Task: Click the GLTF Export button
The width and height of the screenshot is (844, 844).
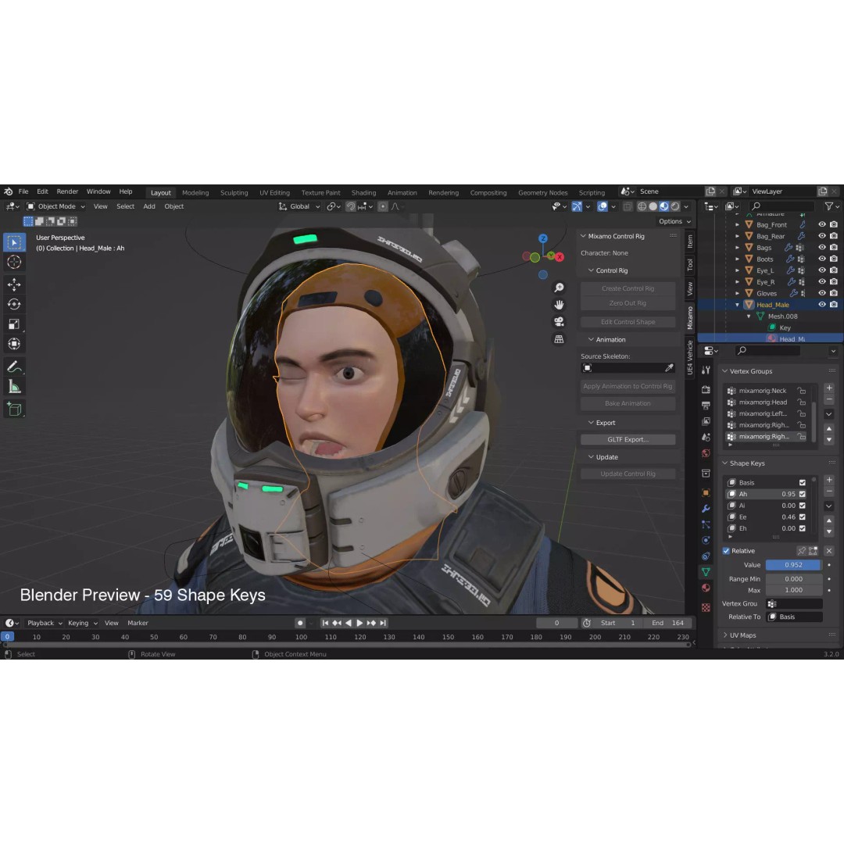Action: click(x=628, y=440)
